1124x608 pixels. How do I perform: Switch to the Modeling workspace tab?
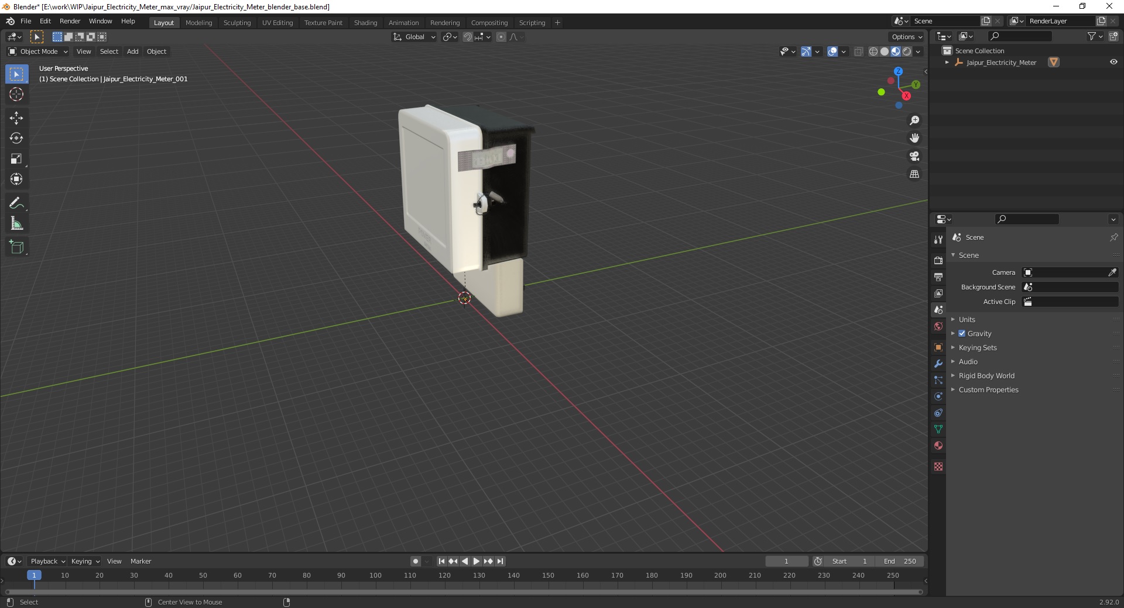pos(198,23)
